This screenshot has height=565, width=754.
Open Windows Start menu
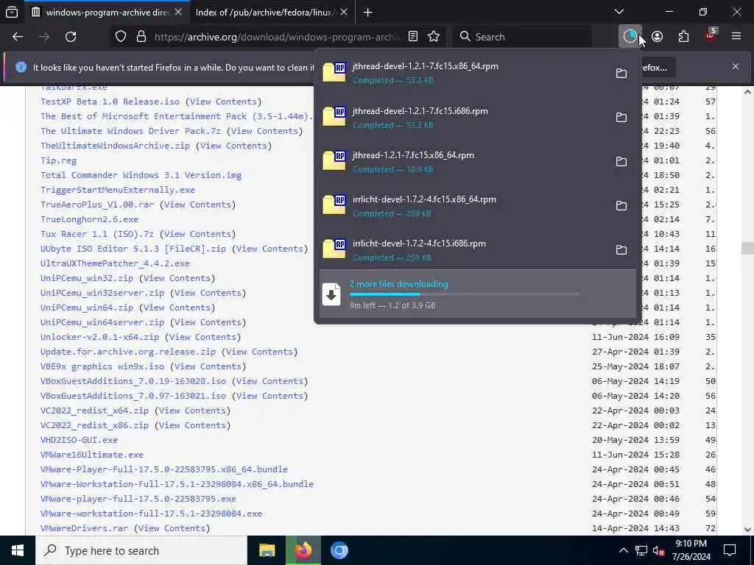(x=18, y=550)
